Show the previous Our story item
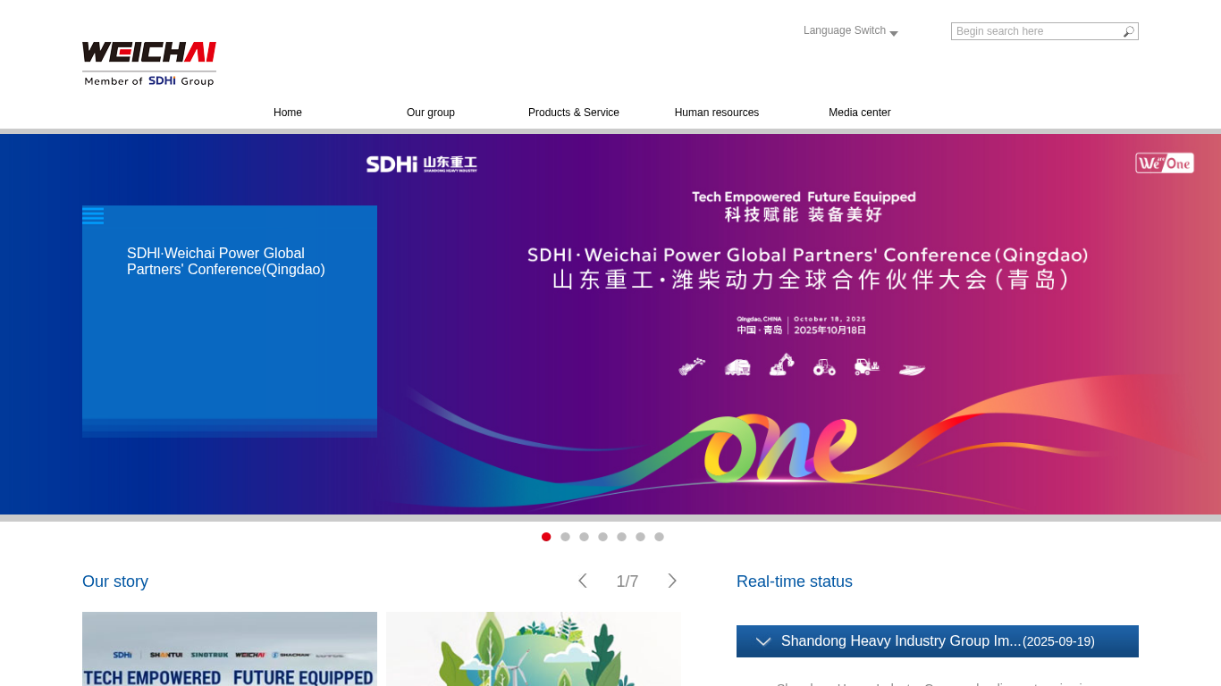Screen dimensions: 1221x686 click(583, 581)
